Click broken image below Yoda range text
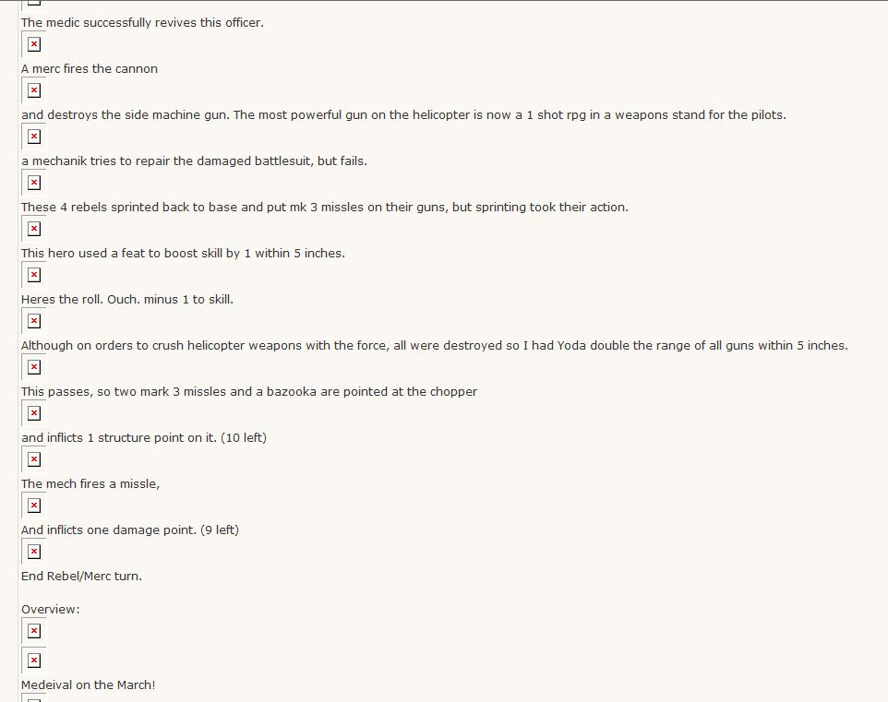 (34, 367)
